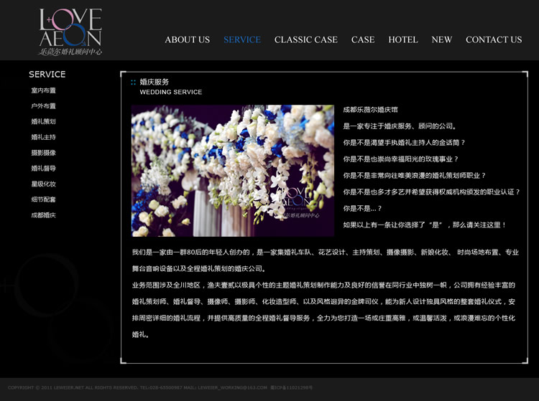Open the ABOUT US menu item
This screenshot has width=539, height=401.
(x=187, y=39)
